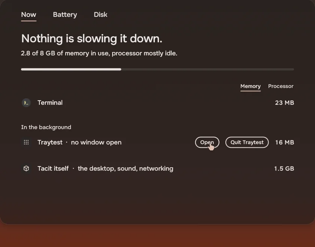This screenshot has width=315, height=247.
Task: Switch to the Now tab
Action: click(29, 15)
